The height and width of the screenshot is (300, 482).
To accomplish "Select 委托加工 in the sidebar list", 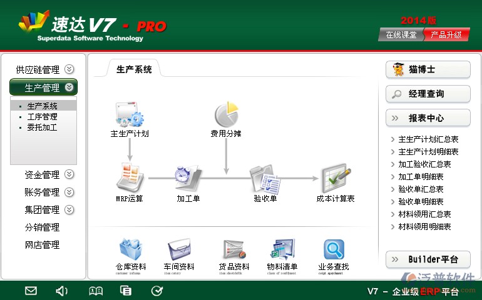I will tap(43, 127).
